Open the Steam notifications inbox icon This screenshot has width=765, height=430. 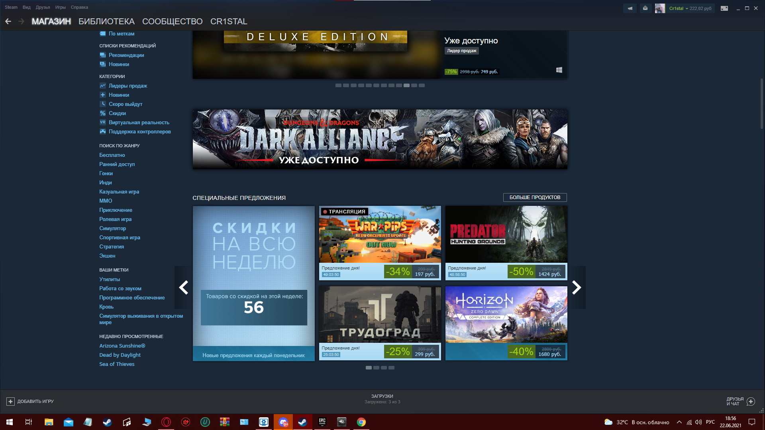[645, 8]
